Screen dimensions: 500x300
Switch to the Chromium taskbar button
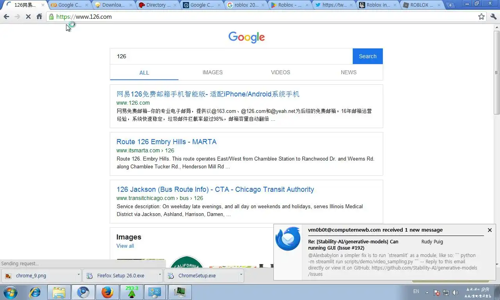pos(83,292)
